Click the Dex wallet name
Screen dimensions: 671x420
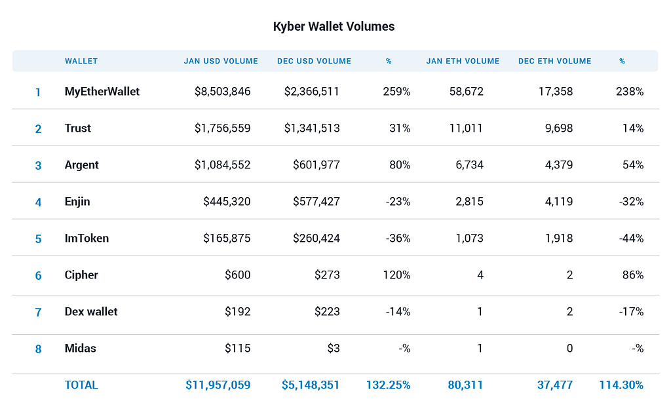click(90, 312)
